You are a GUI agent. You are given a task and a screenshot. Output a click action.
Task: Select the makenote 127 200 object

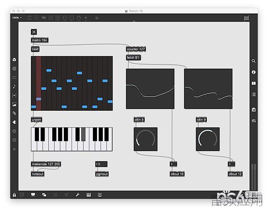tap(46, 164)
